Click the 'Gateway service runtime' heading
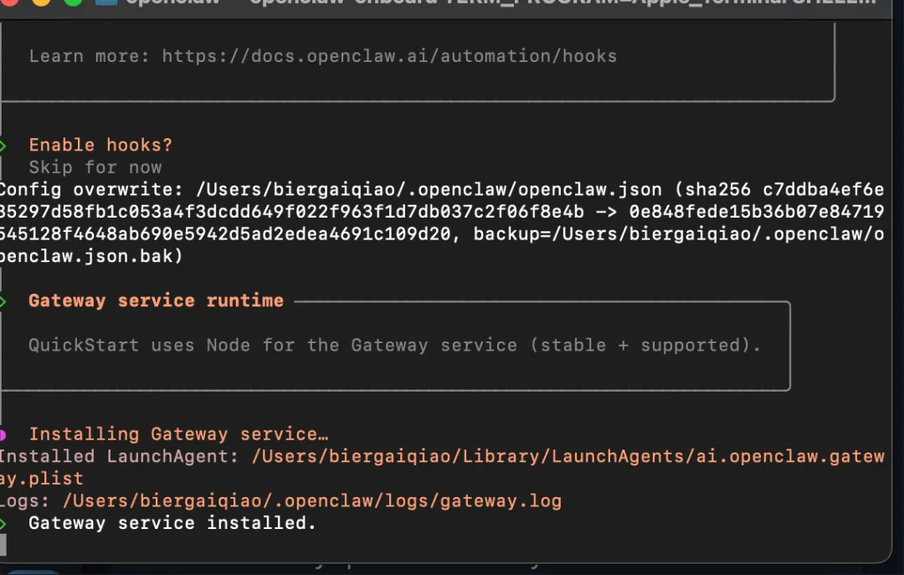The image size is (904, 575). tap(156, 300)
